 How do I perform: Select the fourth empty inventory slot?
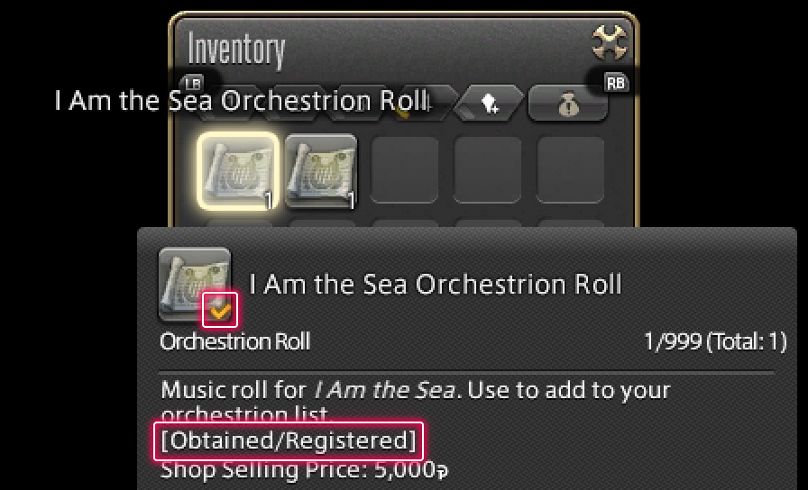coord(488,171)
